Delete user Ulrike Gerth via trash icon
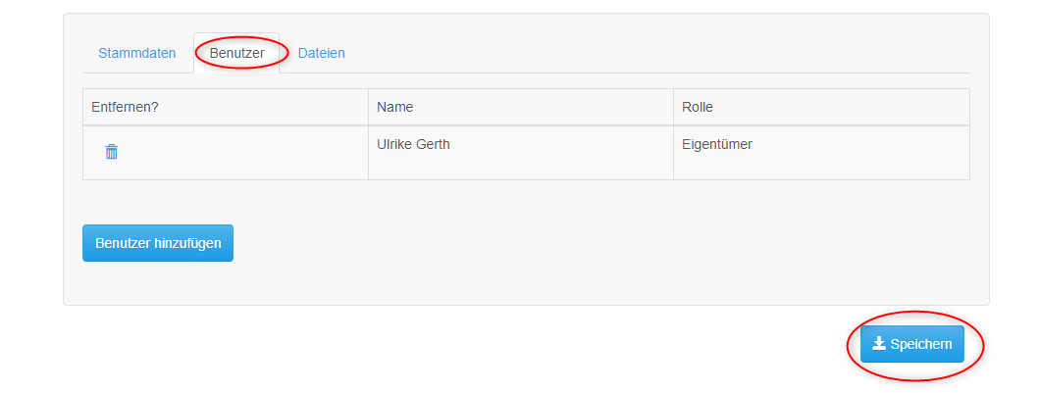This screenshot has height=393, width=1039. click(x=111, y=152)
